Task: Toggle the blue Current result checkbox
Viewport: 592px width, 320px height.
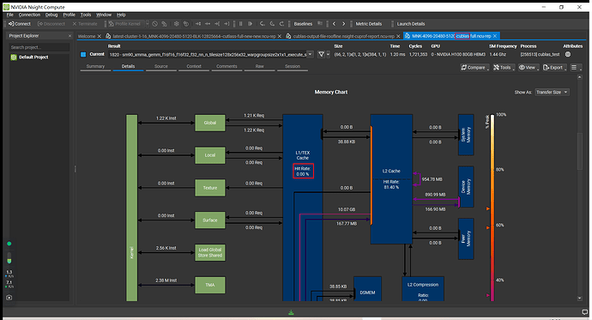Action: point(83,54)
